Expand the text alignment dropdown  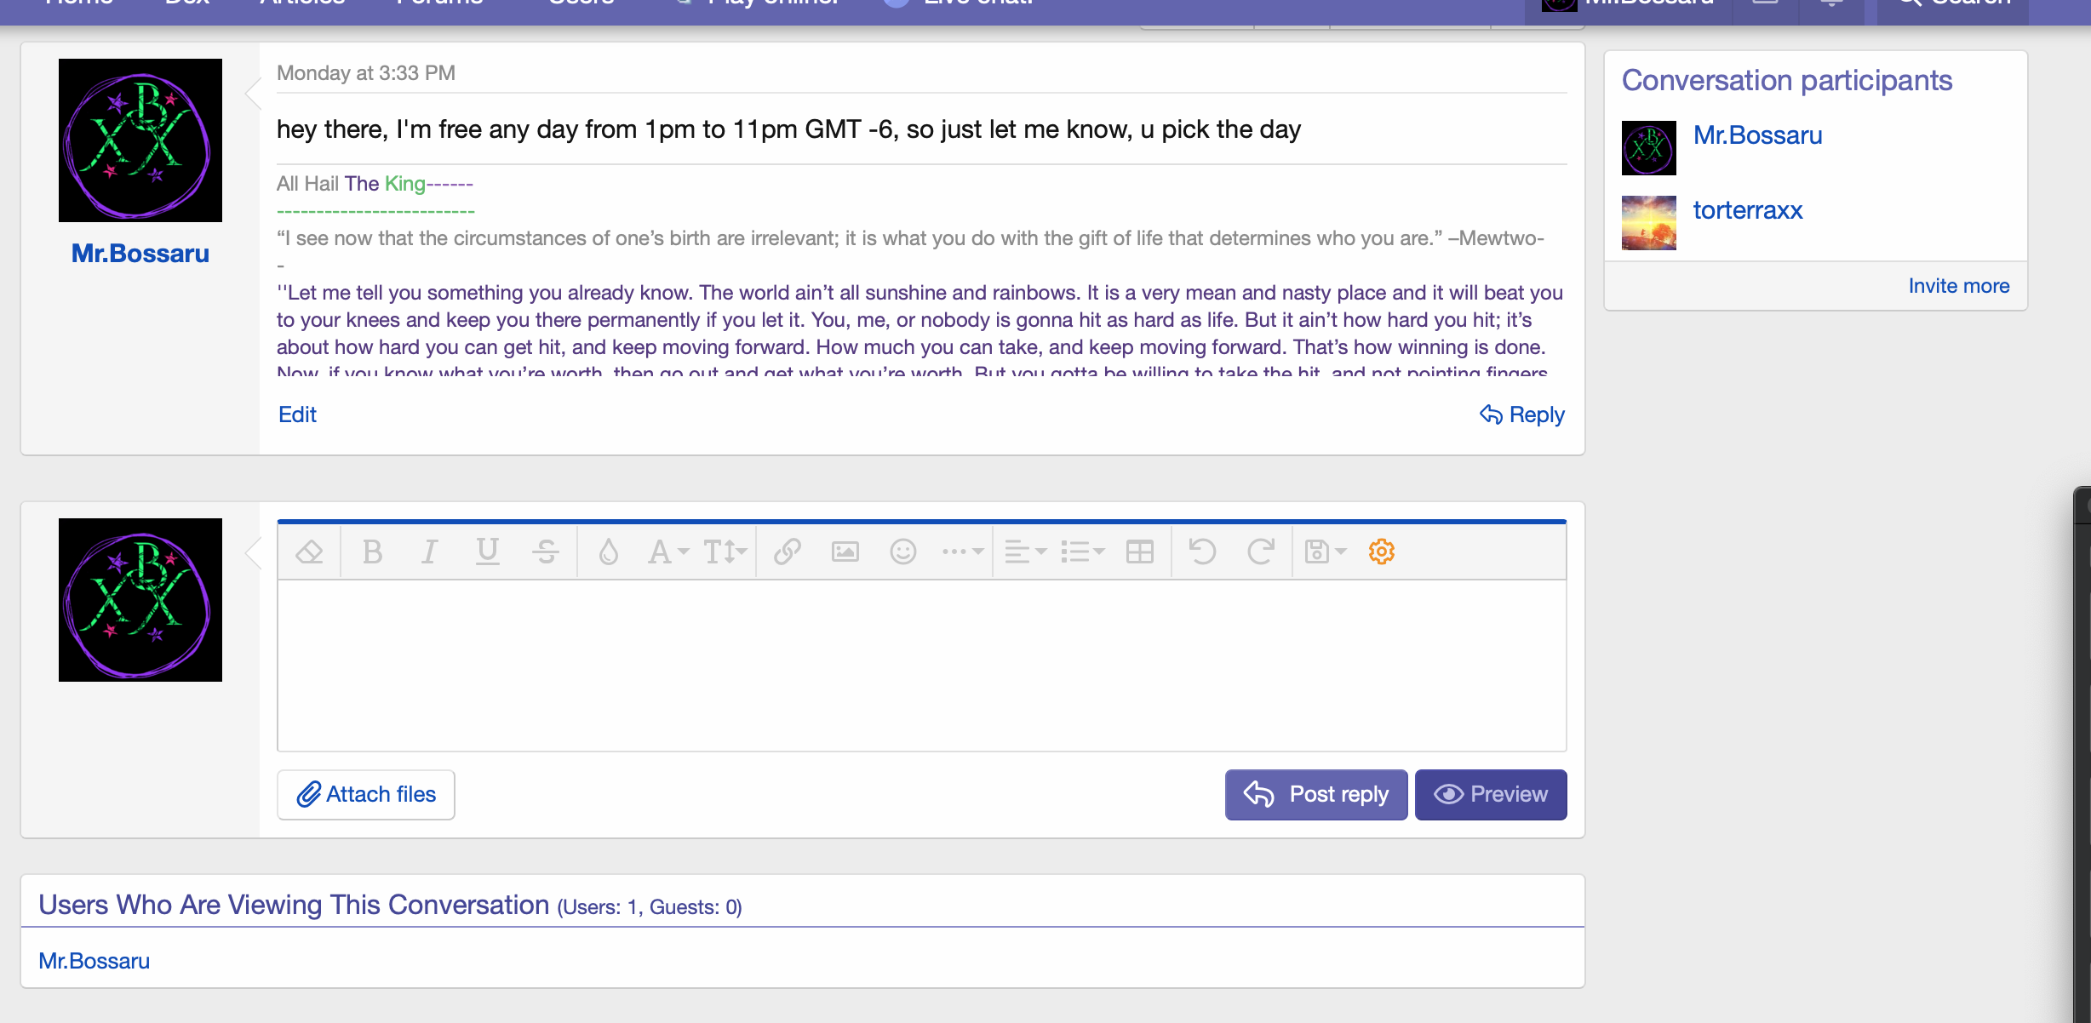point(1024,552)
